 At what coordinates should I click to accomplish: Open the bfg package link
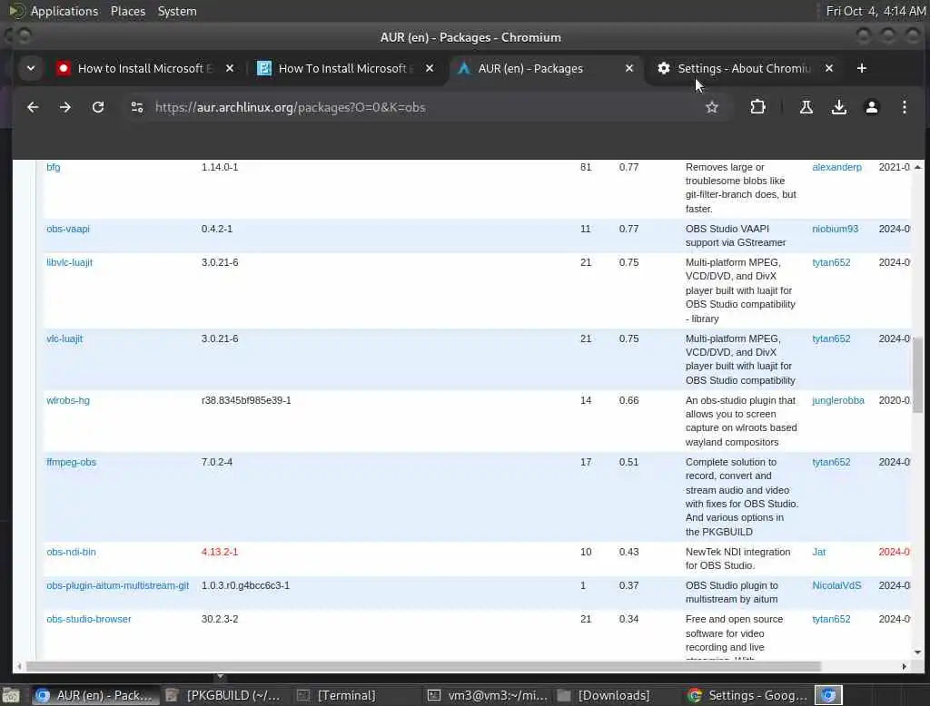(x=54, y=167)
